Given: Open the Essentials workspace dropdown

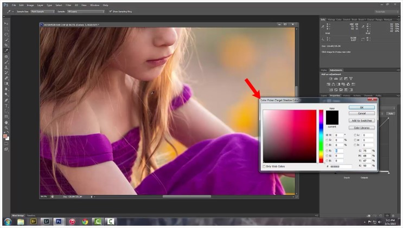Looking at the screenshot, I should (386, 11).
